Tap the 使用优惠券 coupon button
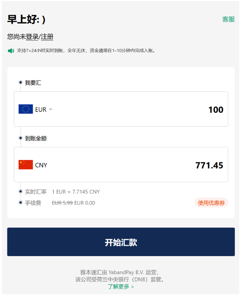Viewport: 240px width, 296px height. [211, 203]
